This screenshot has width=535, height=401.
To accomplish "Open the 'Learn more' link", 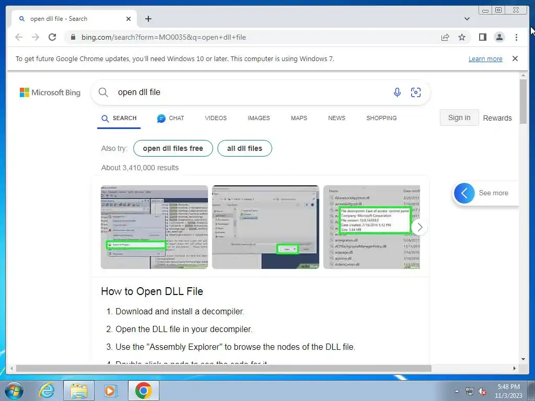I will pyautogui.click(x=485, y=58).
